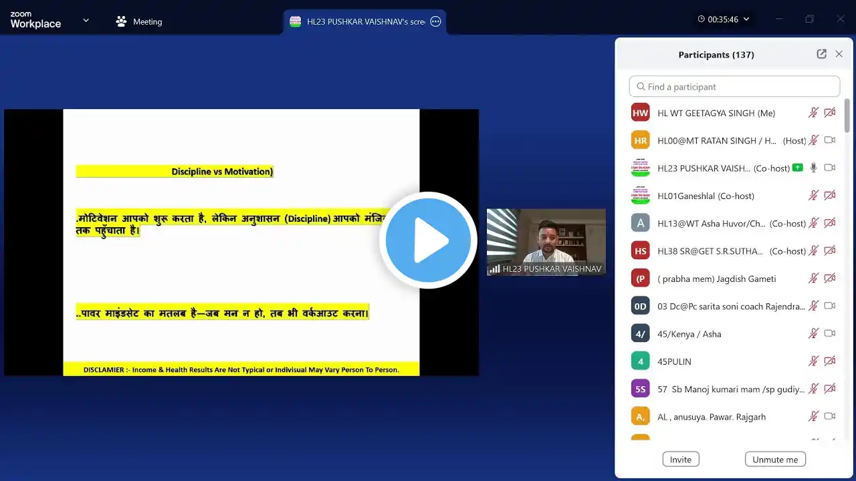The image size is (856, 481).
Task: Click the Invite button
Action: tap(681, 460)
